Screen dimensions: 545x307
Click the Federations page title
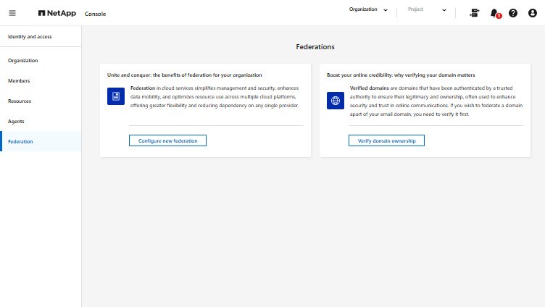pyautogui.click(x=315, y=46)
